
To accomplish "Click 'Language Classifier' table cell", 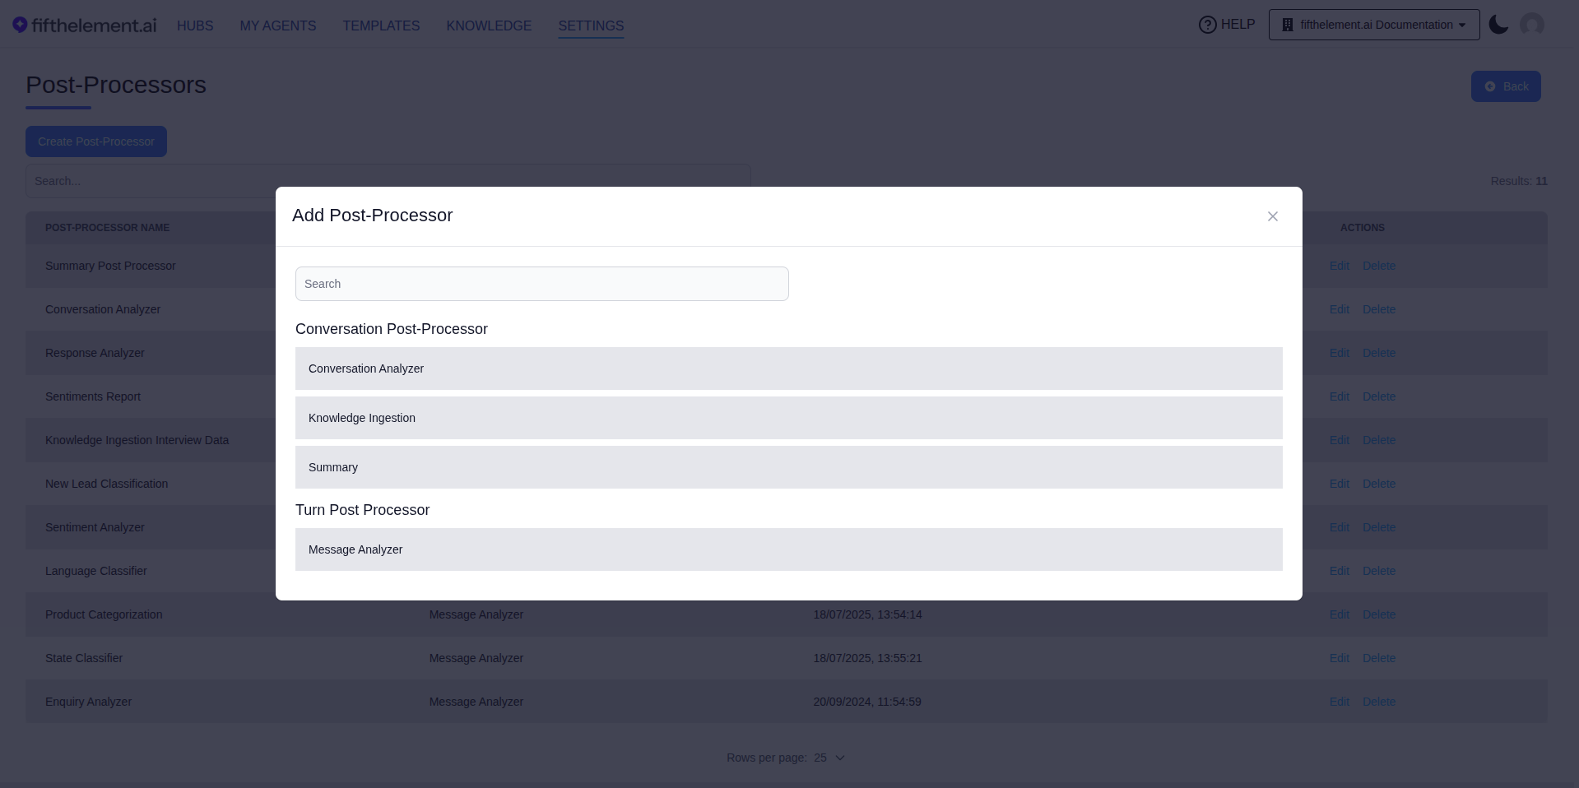I will (95, 571).
